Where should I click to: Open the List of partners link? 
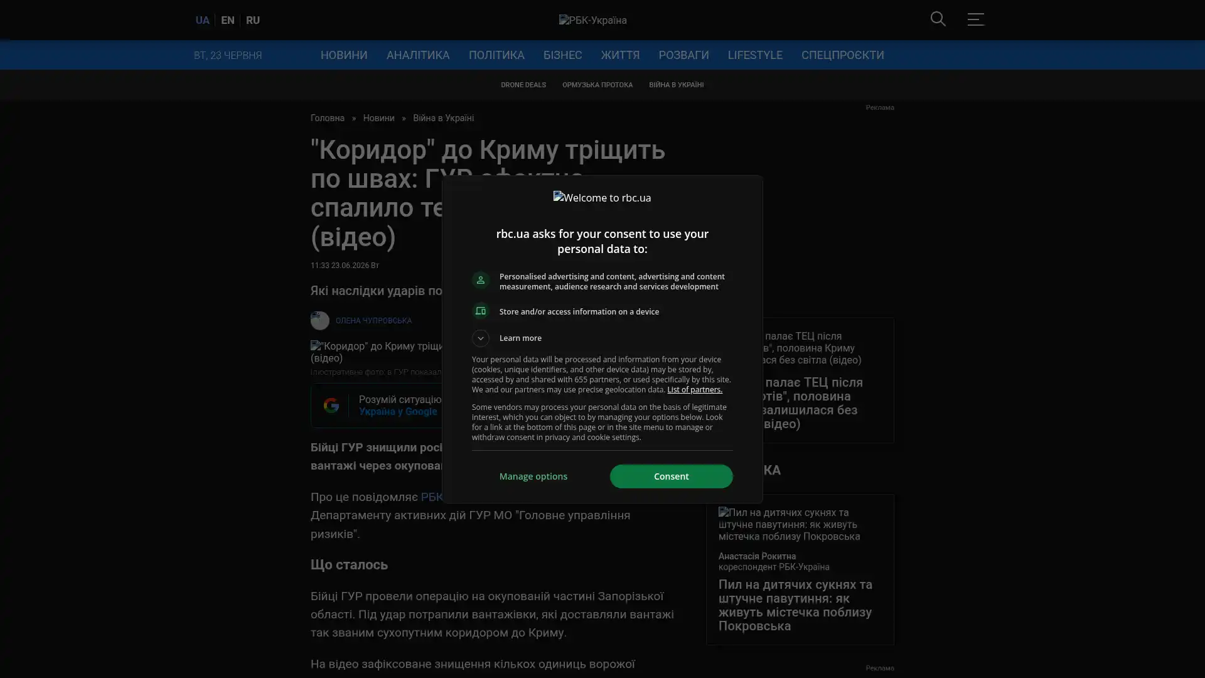[x=695, y=390]
